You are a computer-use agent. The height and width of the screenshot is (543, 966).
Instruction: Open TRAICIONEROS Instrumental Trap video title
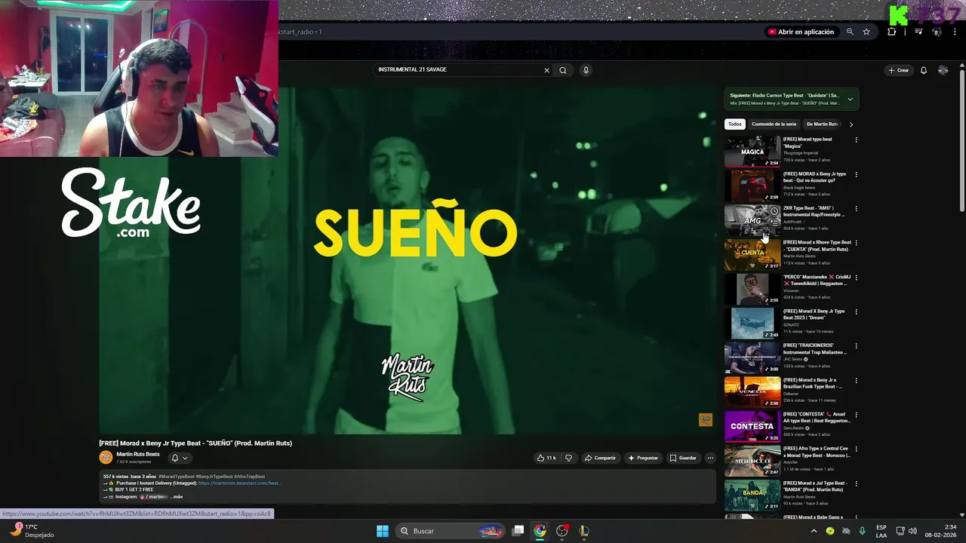pyautogui.click(x=815, y=349)
